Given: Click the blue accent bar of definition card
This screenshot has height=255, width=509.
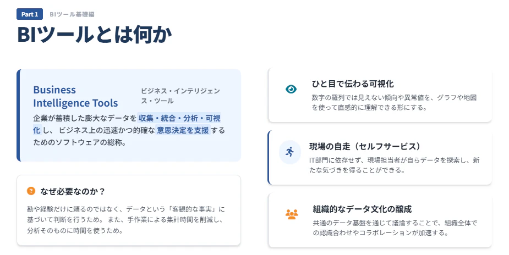Looking at the screenshot, I should coord(19,115).
